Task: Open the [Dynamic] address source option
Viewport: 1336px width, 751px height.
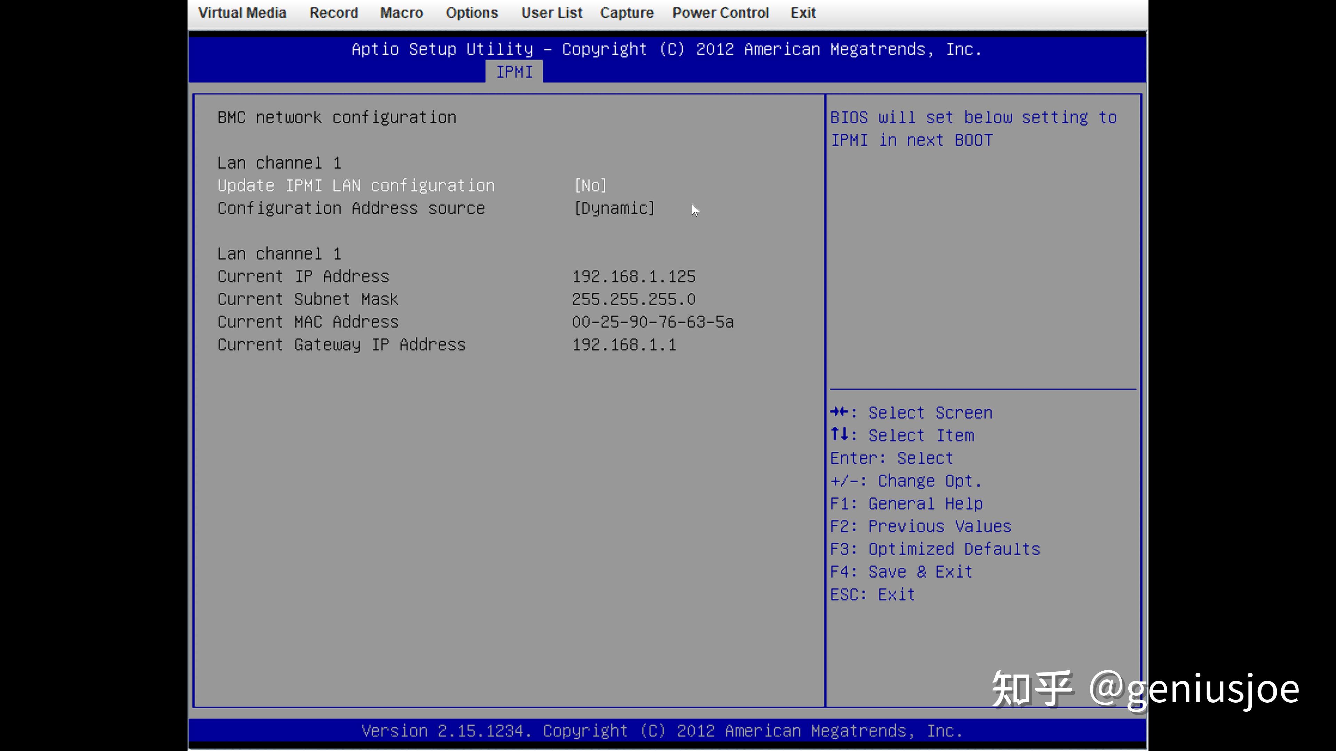Action: (614, 208)
